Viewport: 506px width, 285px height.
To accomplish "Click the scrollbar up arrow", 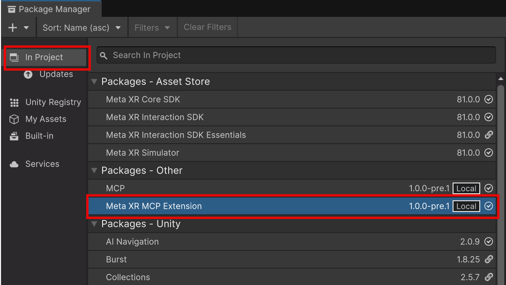I will [500, 79].
